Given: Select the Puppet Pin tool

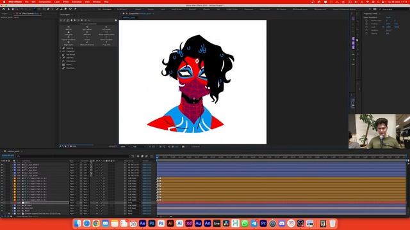Looking at the screenshot, I should click(x=75, y=9).
